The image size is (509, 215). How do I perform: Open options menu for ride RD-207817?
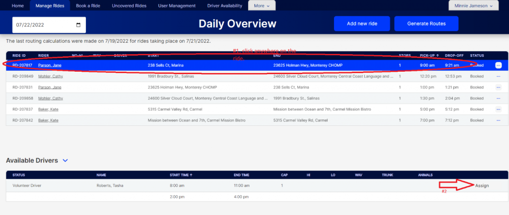[x=498, y=65]
